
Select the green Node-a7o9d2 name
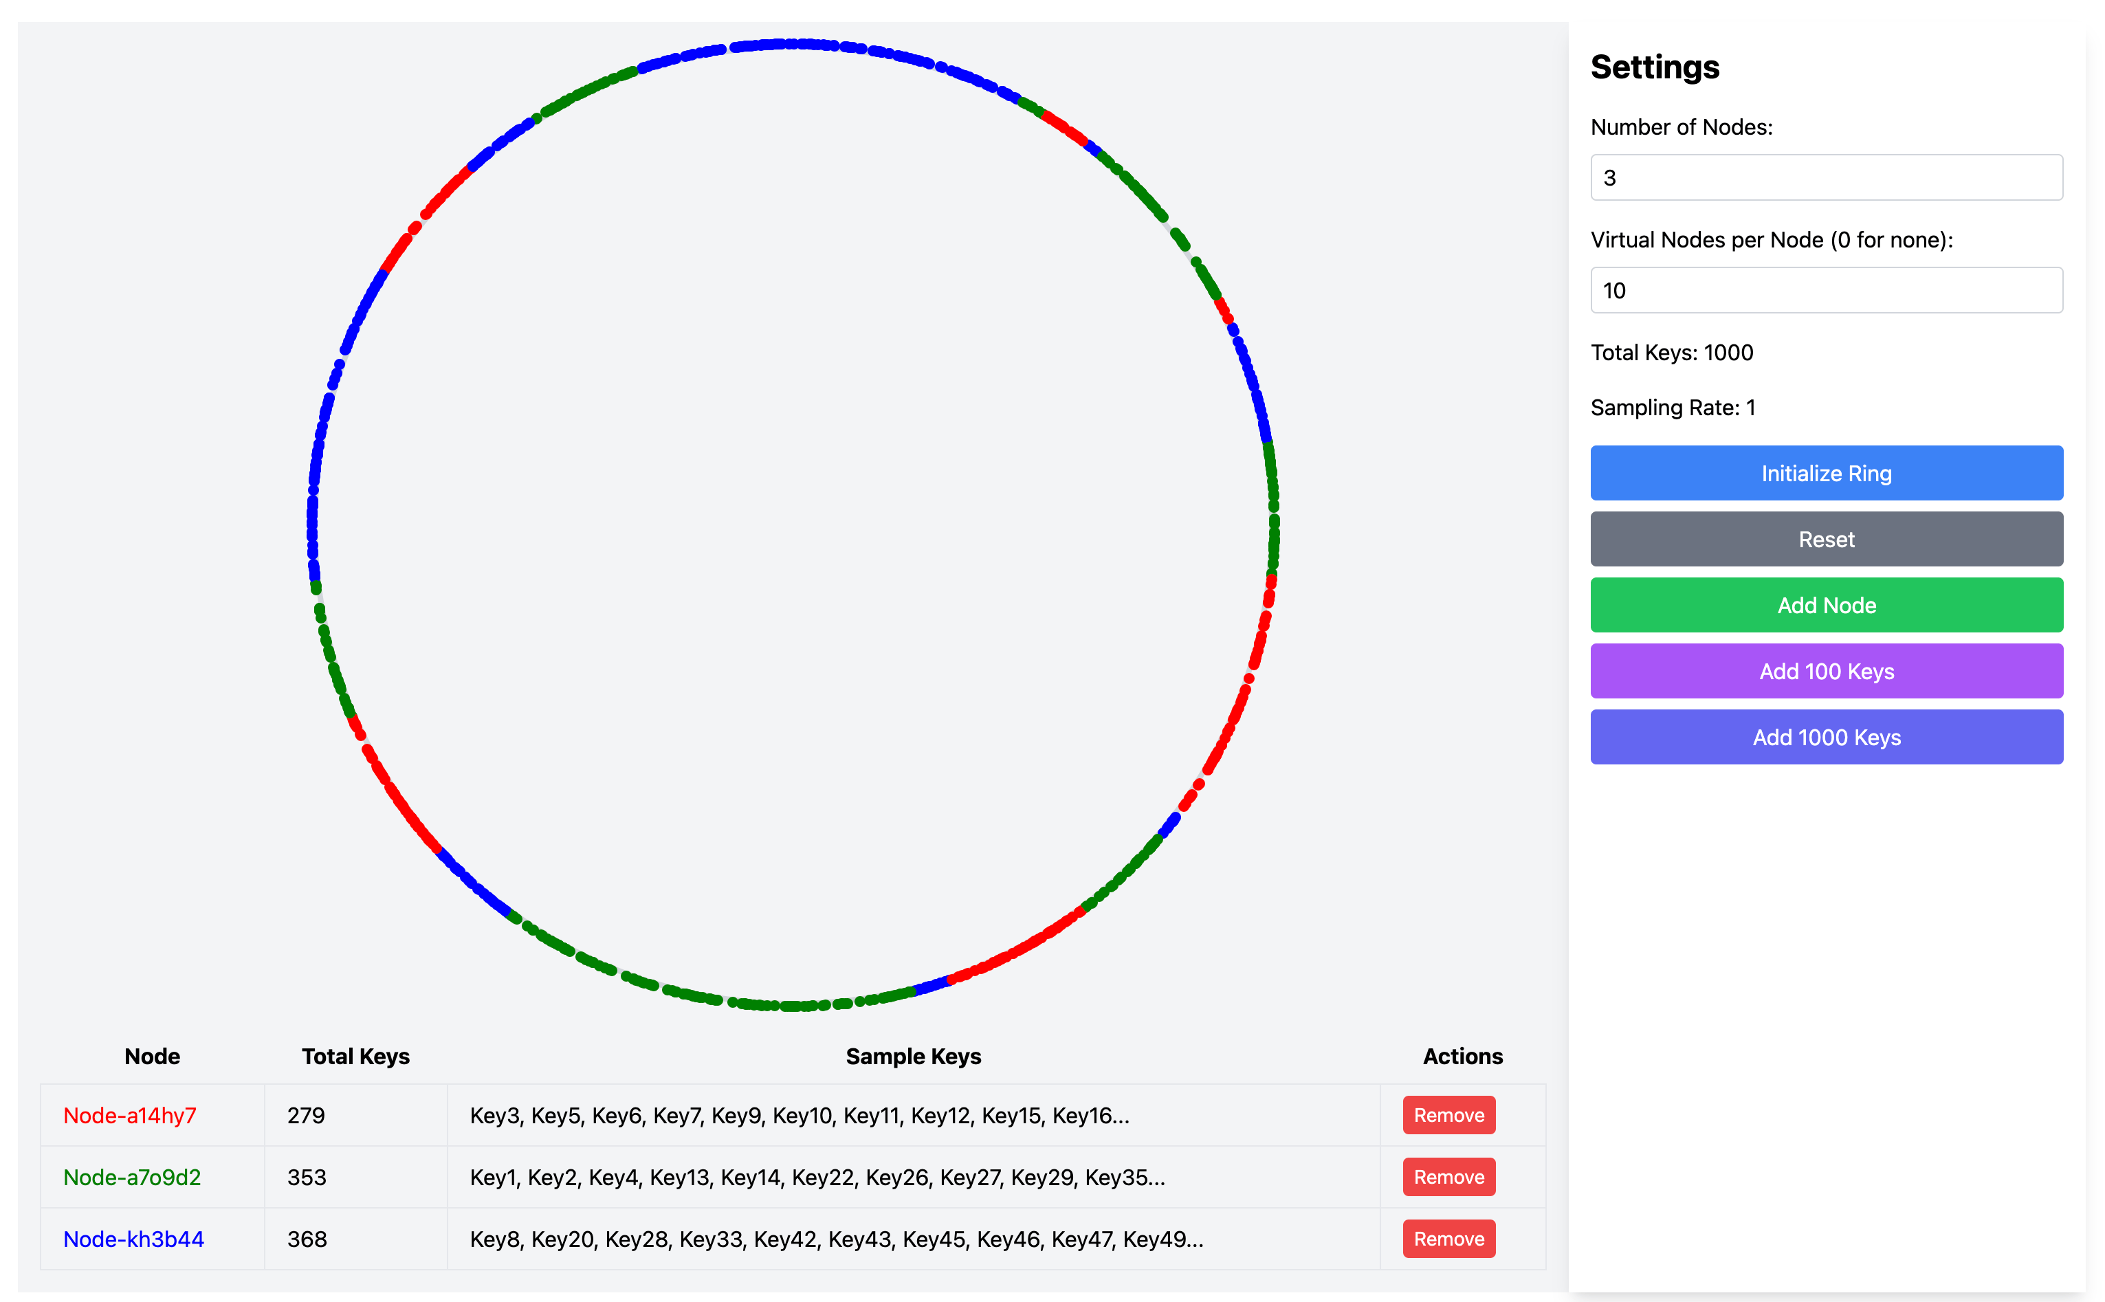tap(132, 1177)
